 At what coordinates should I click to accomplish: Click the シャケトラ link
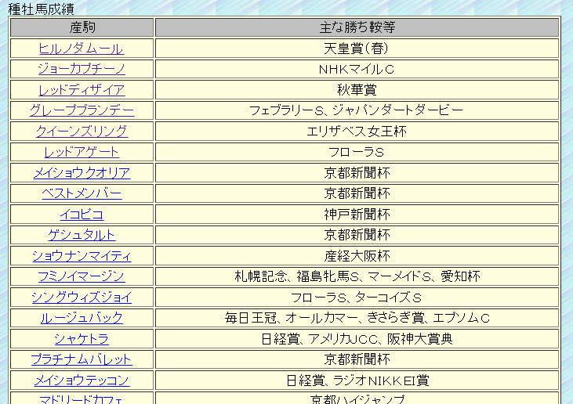(x=82, y=339)
